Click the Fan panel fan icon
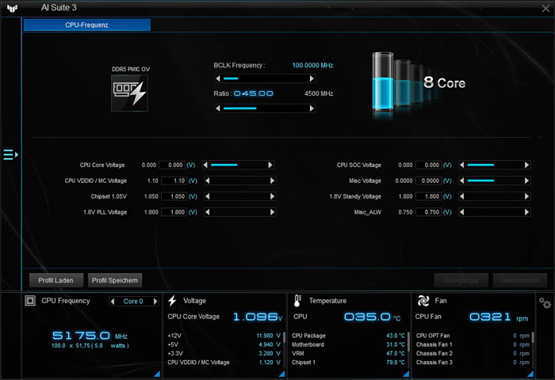Viewport: 555px width, 380px height. click(423, 301)
